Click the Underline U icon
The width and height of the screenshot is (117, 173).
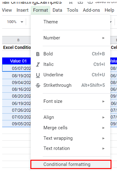point(38,75)
